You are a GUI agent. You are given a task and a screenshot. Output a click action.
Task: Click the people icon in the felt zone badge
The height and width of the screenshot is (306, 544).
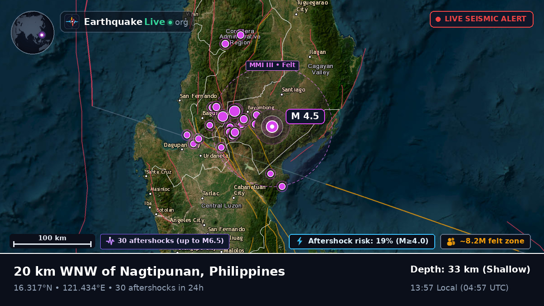pyautogui.click(x=451, y=241)
